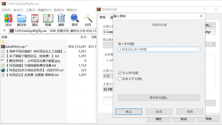
Task: Click the Delete (删除) trash icon
Action: point(61,18)
